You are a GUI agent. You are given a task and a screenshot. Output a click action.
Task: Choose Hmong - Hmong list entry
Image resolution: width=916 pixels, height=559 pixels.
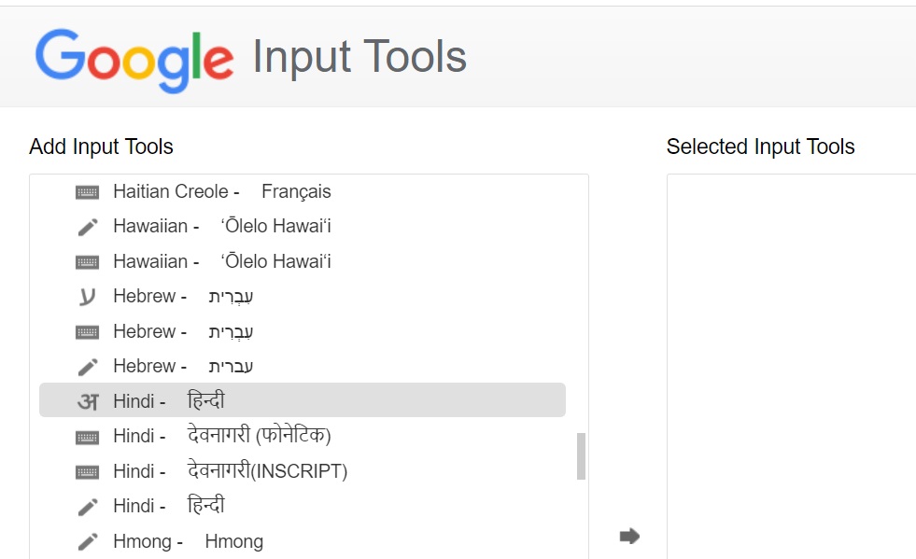[302, 541]
